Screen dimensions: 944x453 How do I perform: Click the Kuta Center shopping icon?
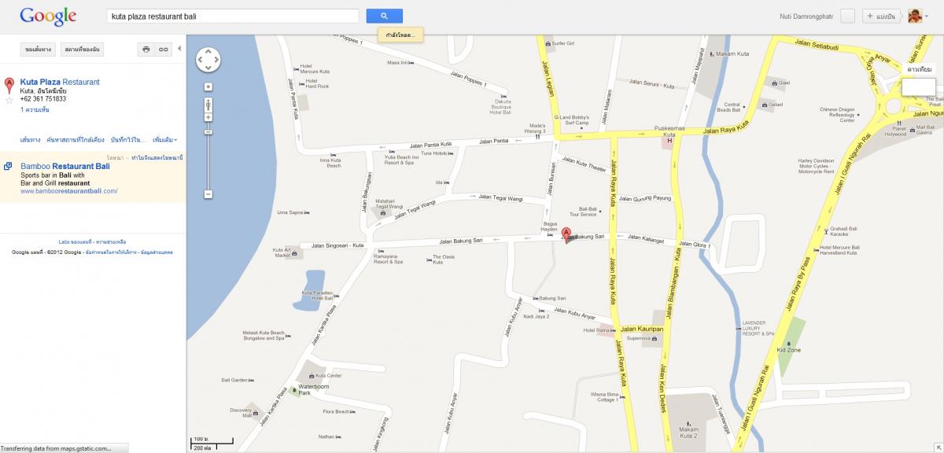(x=312, y=376)
